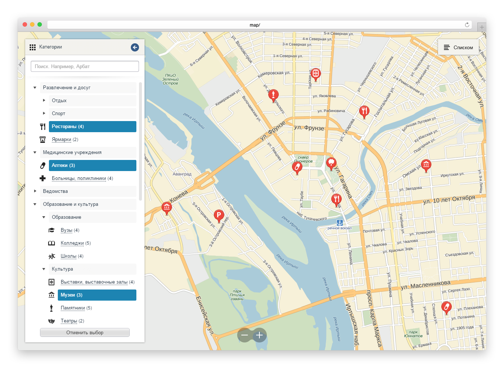Click the cross icon beside Больницы, поликлиники

click(43, 178)
